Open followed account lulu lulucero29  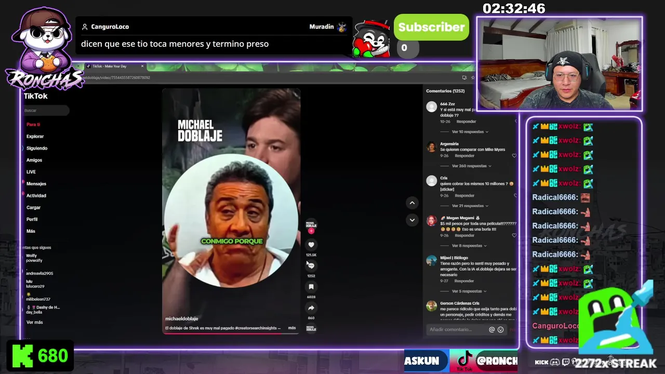click(35, 284)
